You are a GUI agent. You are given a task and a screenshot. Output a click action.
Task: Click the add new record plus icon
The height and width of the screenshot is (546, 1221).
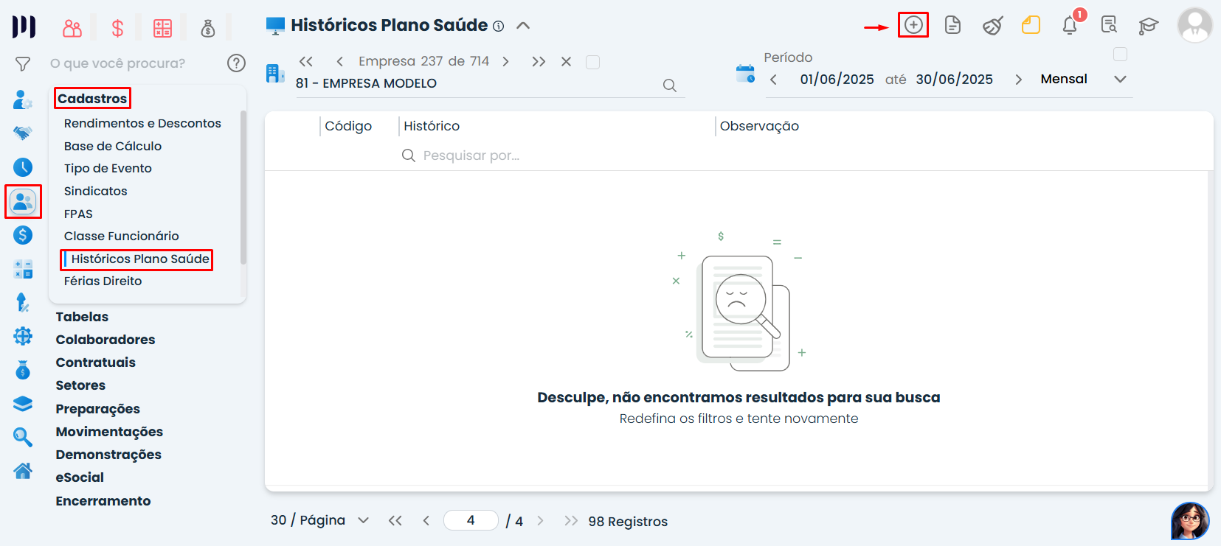913,25
